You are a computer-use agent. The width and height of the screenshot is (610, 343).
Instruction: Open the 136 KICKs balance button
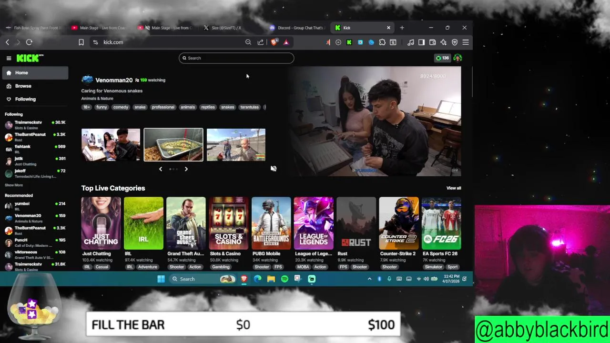click(x=442, y=58)
